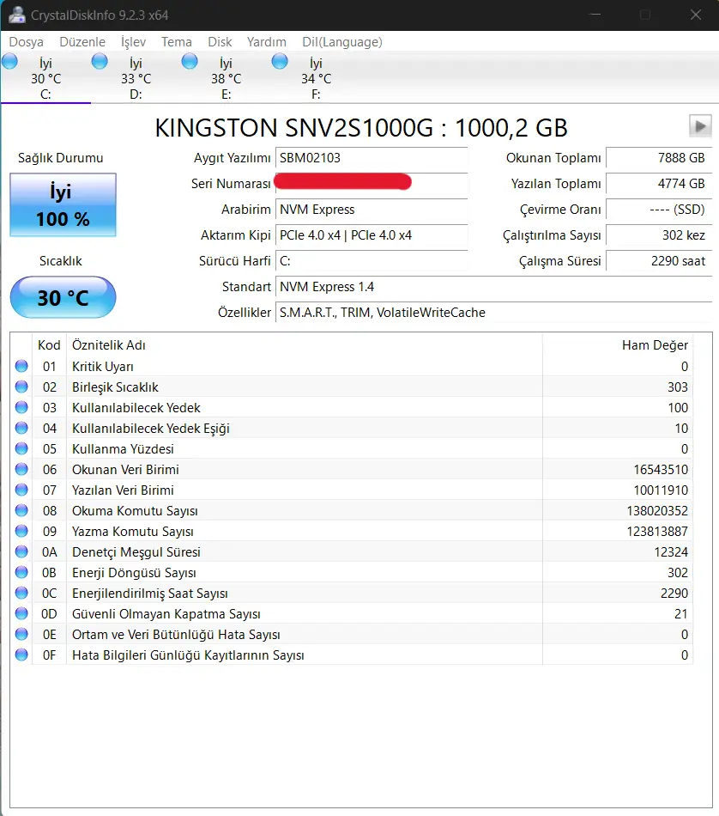Click raw value 10011910

661,490
